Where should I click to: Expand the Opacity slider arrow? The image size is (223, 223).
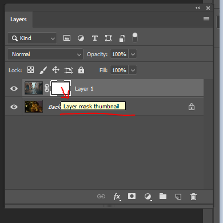coord(133,54)
